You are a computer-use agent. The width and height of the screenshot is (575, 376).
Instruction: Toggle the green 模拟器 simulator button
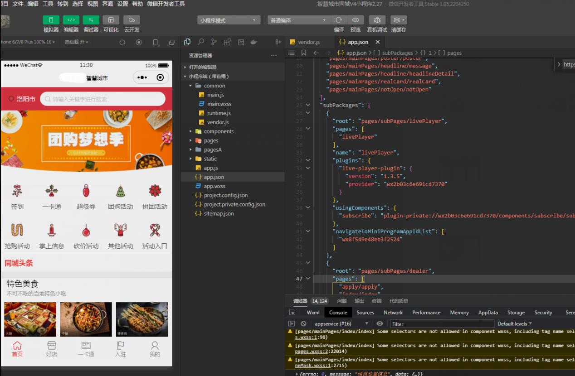51,20
